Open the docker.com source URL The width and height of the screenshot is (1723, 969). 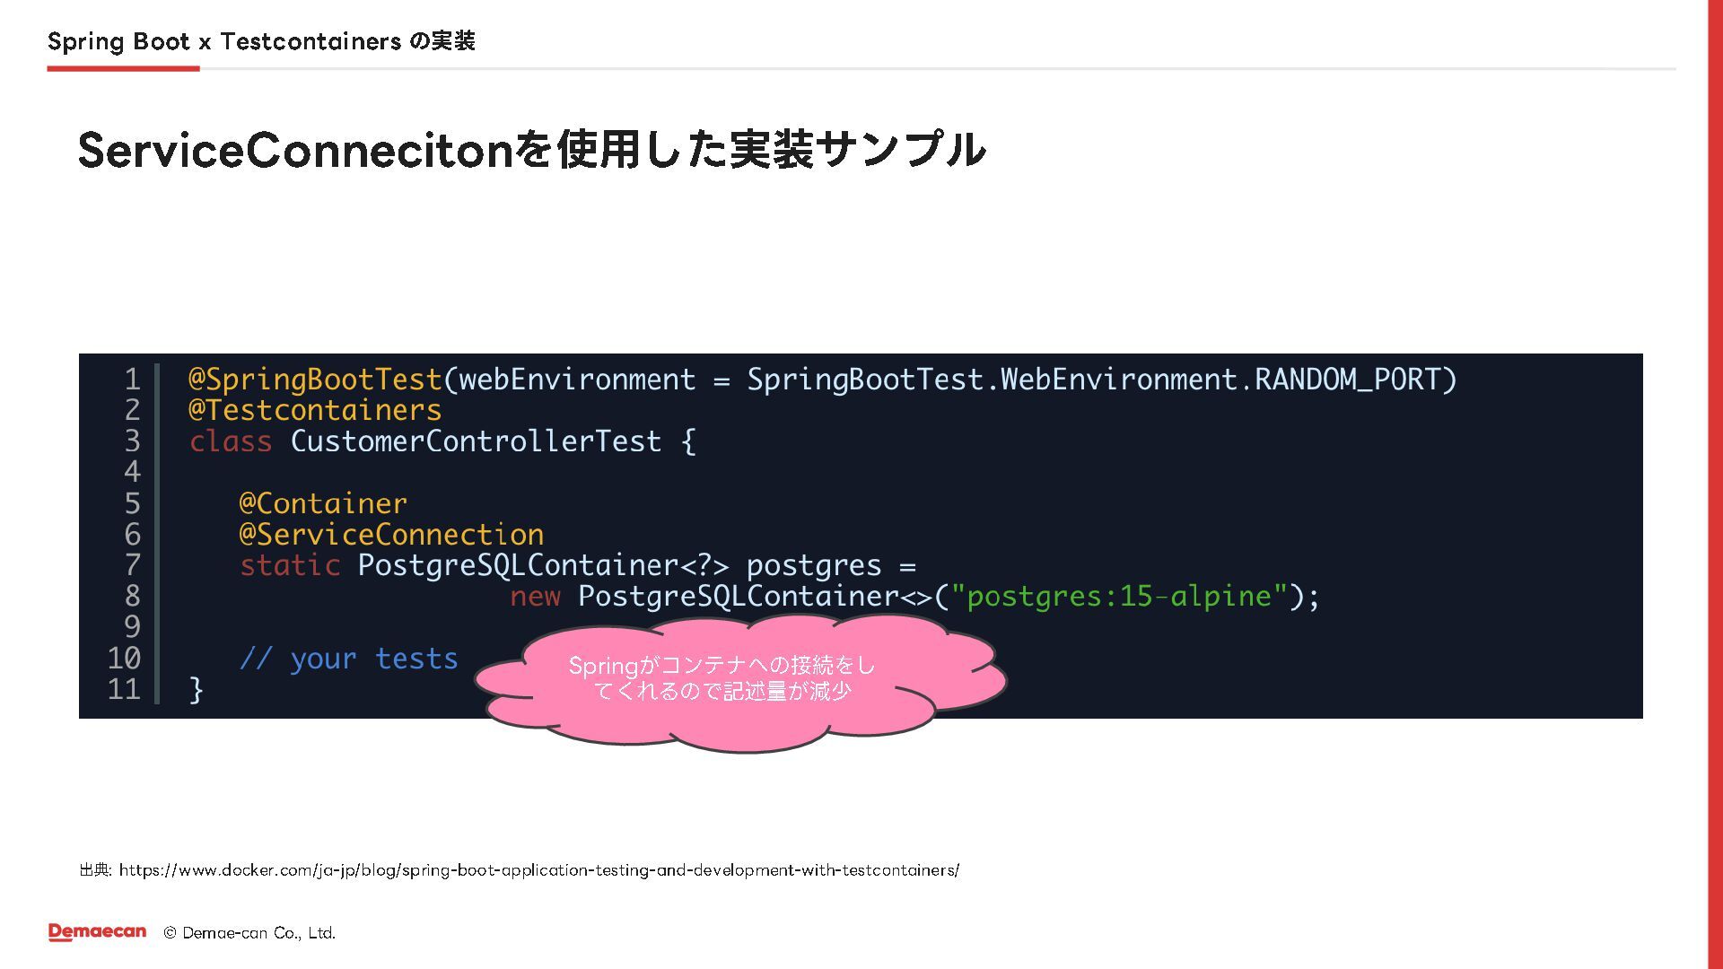point(538,869)
